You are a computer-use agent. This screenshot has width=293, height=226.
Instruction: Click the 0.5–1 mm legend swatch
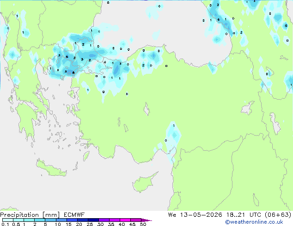click(x=18, y=220)
